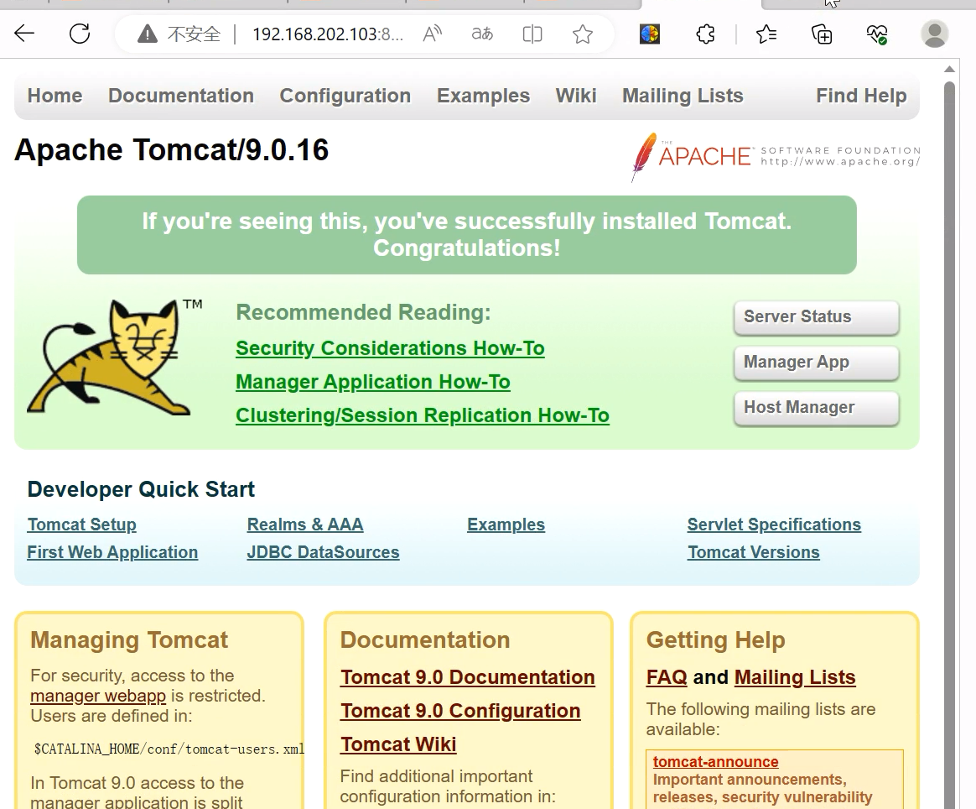Viewport: 976px width, 809px height.
Task: Click the Getting Help heading
Action: point(716,639)
